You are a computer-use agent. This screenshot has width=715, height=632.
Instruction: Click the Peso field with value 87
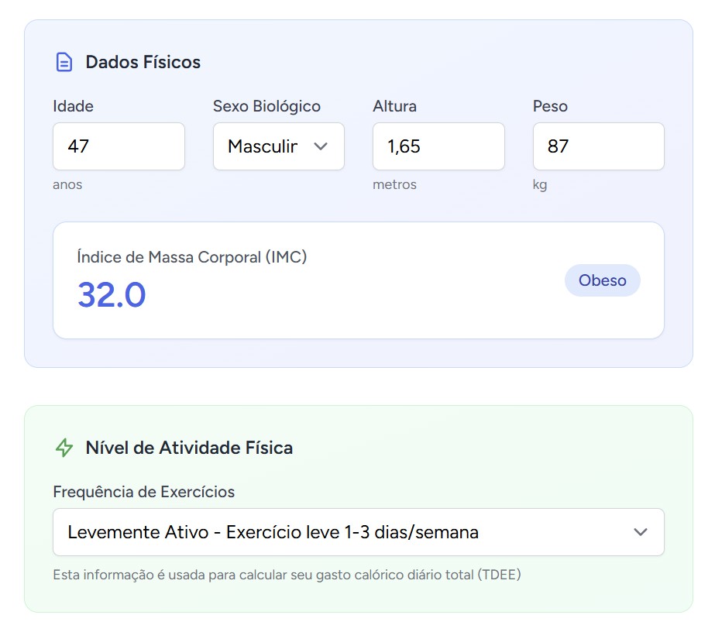[598, 146]
